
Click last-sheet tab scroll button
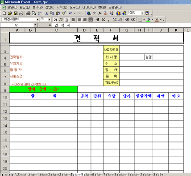13,174
